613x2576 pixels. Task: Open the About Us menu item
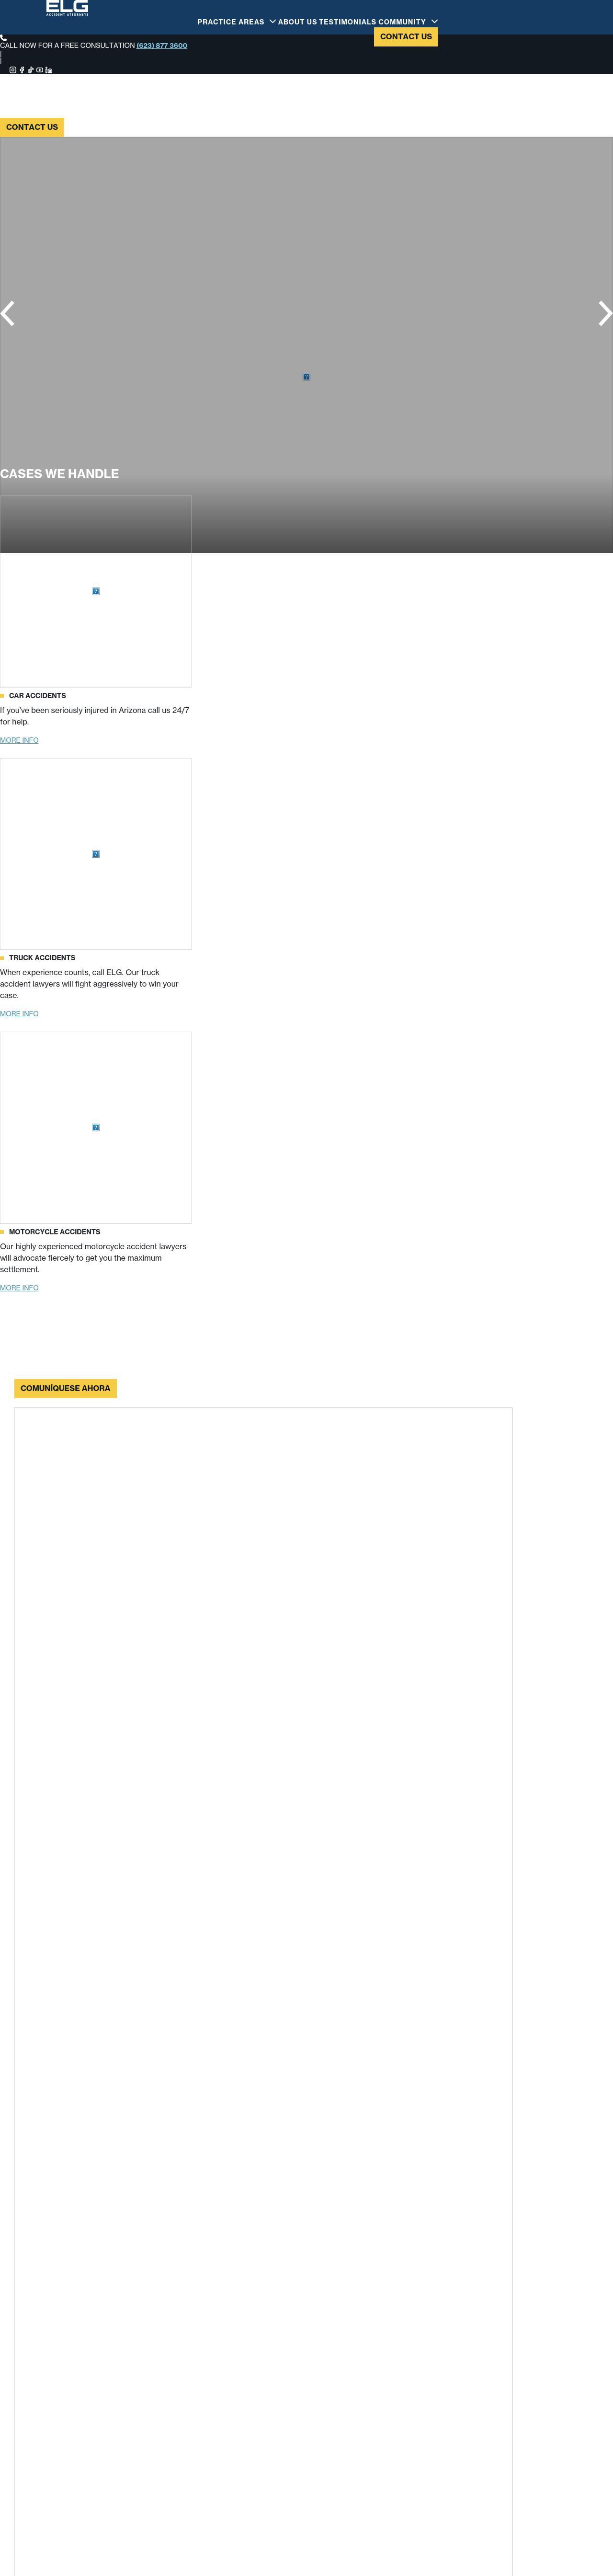click(297, 22)
